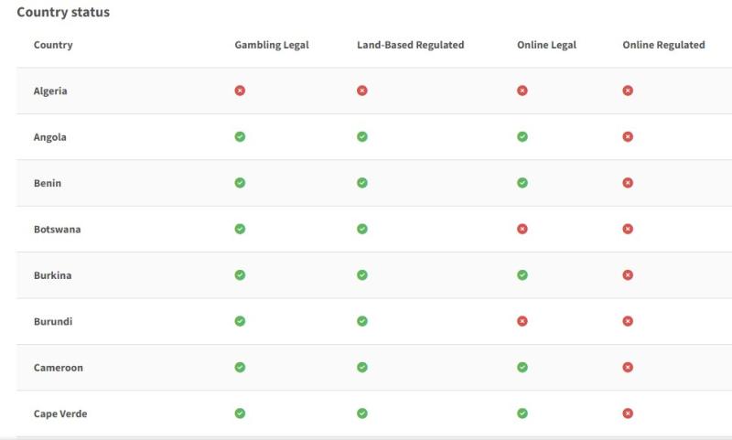
Task: Click Botswana's green Gambling Legal check icon
Action: pyautogui.click(x=240, y=229)
